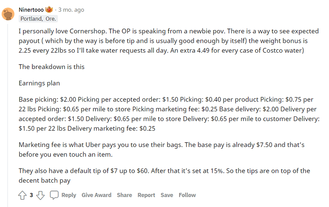
Task: Save the comment for later
Action: point(167,195)
